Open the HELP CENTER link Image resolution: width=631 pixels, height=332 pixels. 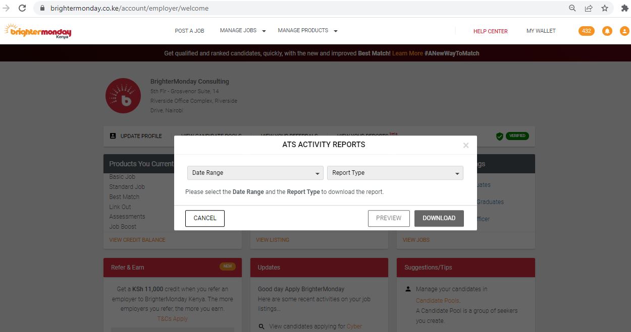(490, 31)
